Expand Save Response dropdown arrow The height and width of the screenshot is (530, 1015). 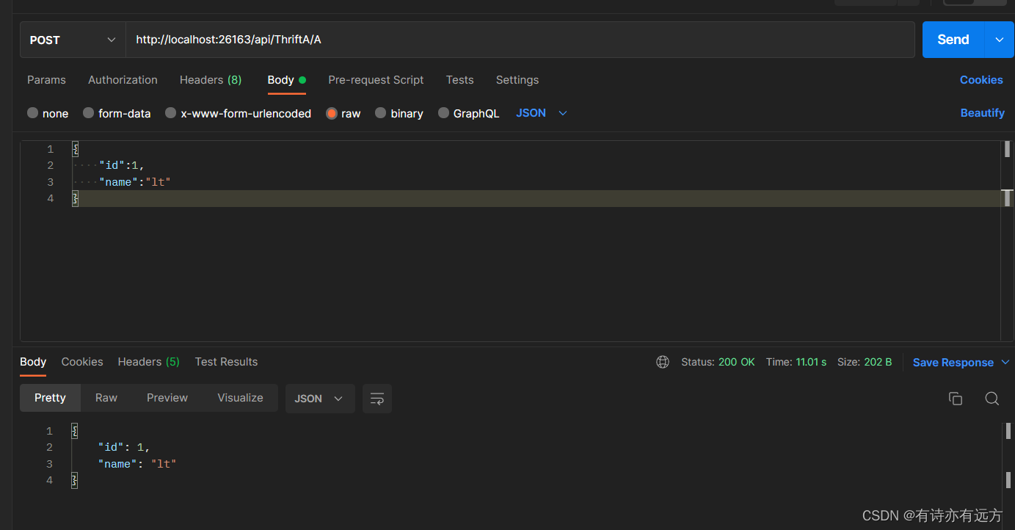(1005, 363)
